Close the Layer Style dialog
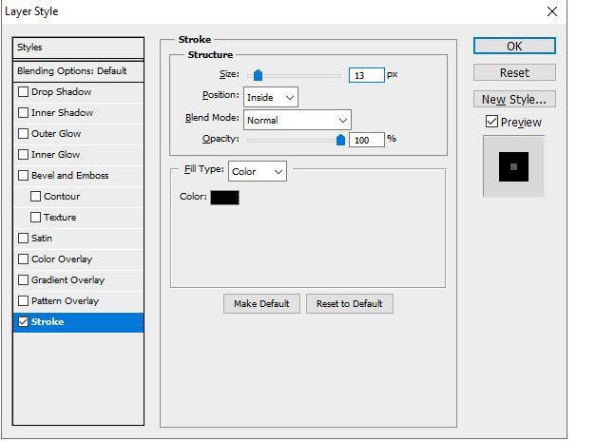Image resolution: width=596 pixels, height=441 pixels. (552, 11)
